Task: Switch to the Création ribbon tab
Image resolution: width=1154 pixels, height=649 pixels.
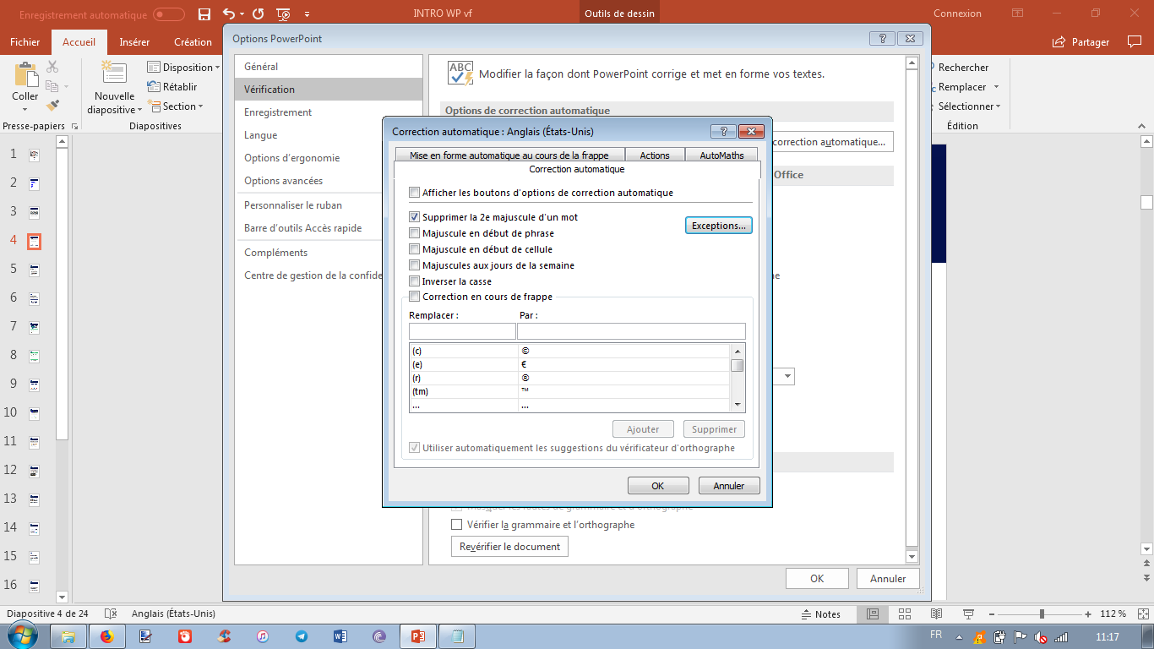Action: click(193, 42)
